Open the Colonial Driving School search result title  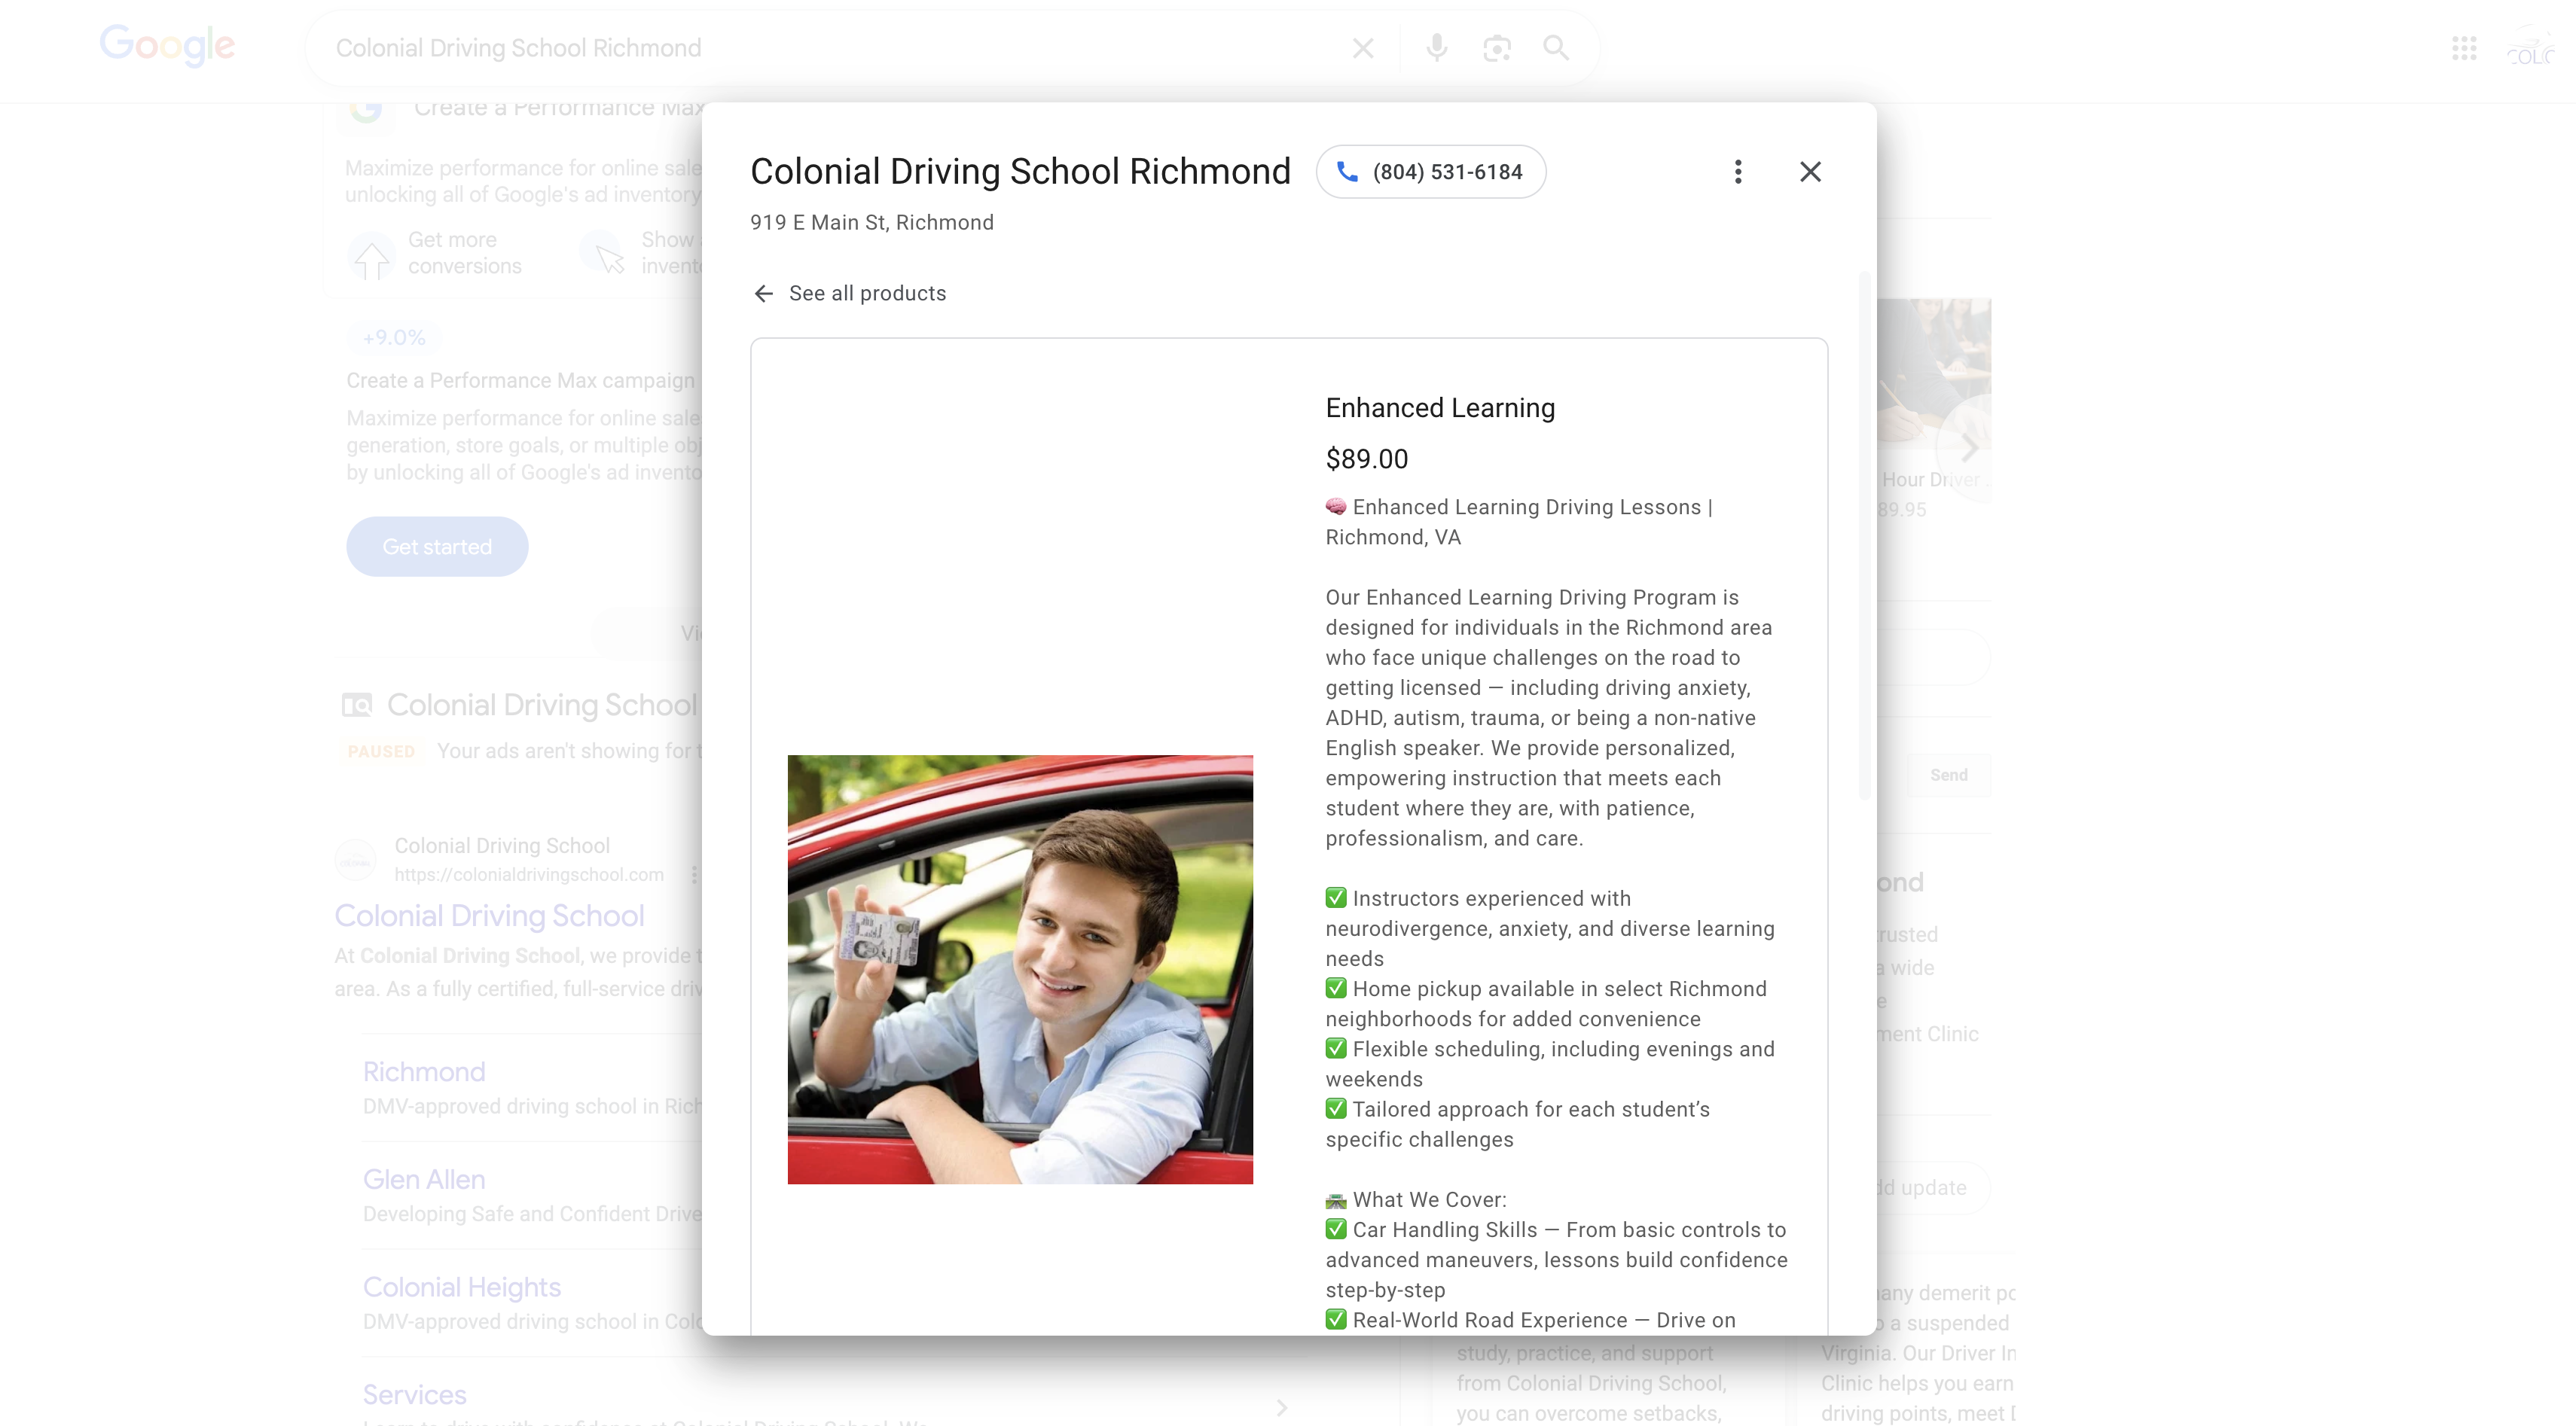[x=489, y=916]
